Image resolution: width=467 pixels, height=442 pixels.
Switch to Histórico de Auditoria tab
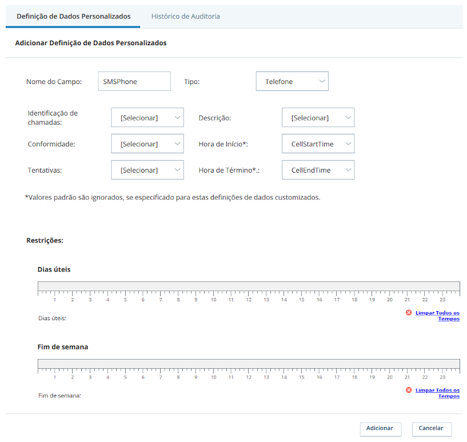(x=186, y=17)
